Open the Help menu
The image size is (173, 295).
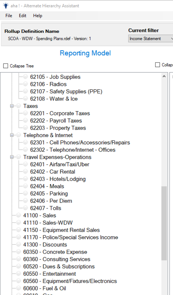(x=37, y=15)
